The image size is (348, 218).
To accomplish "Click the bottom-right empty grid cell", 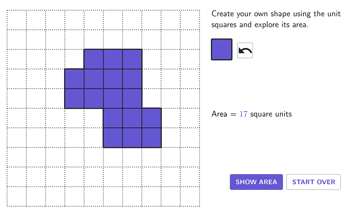I will [x=190, y=196].
